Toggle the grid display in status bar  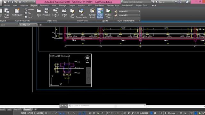click(x=46, y=113)
